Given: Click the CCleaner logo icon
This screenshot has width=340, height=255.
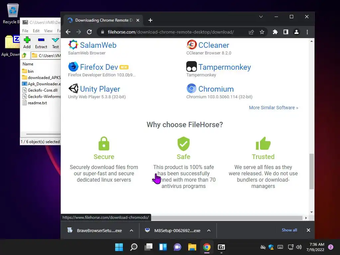Looking at the screenshot, I should pos(192,45).
